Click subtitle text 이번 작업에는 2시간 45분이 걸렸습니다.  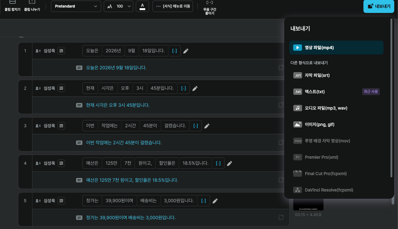click(124, 143)
